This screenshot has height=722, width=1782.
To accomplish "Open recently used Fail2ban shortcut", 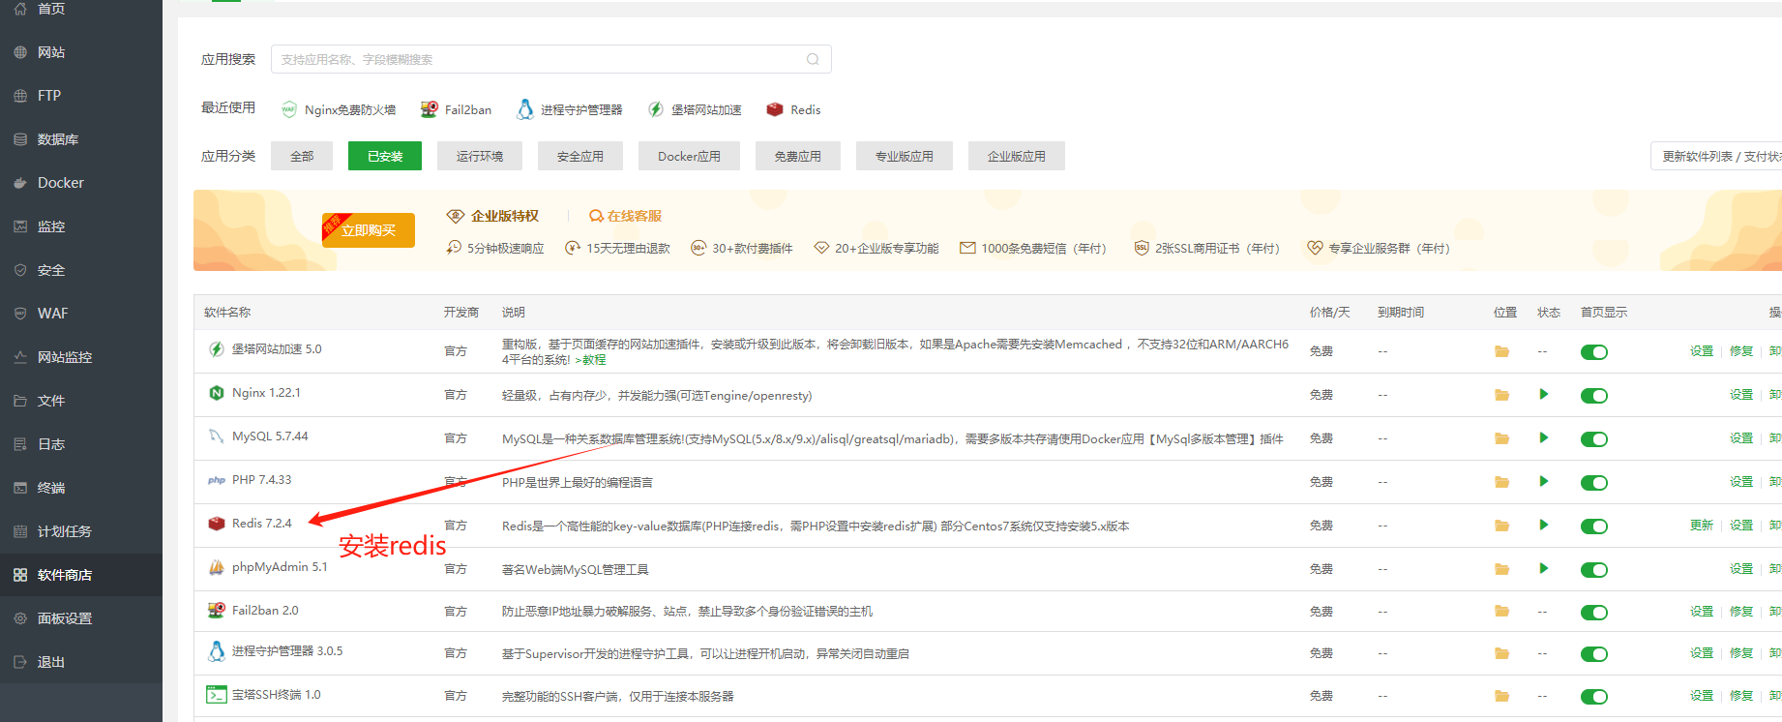I will pyautogui.click(x=456, y=109).
